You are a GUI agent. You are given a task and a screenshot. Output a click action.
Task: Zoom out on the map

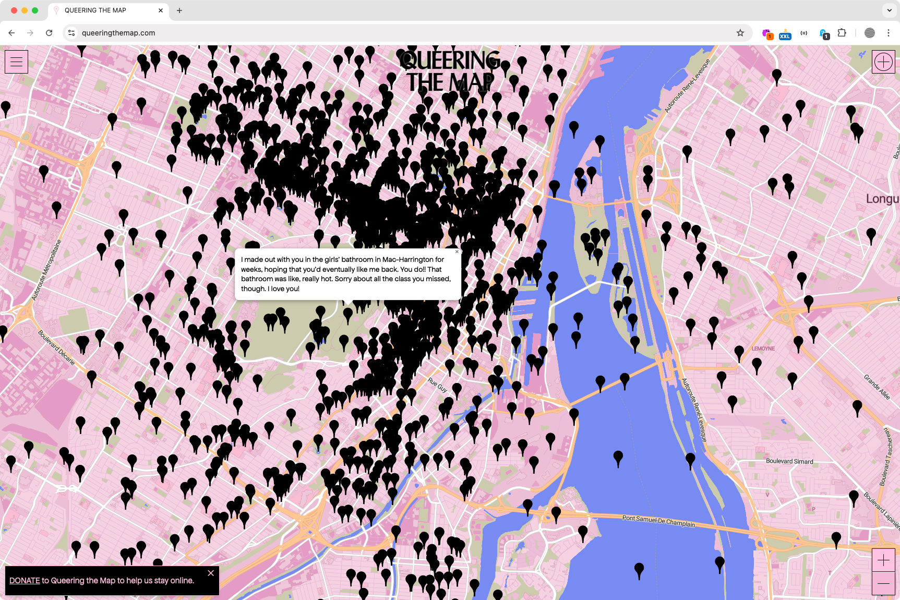click(883, 583)
